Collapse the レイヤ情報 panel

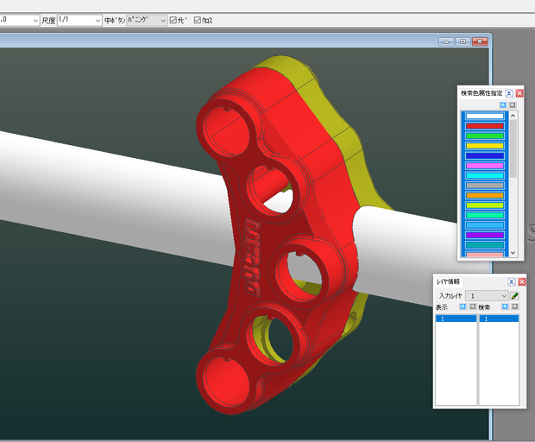coord(511,281)
